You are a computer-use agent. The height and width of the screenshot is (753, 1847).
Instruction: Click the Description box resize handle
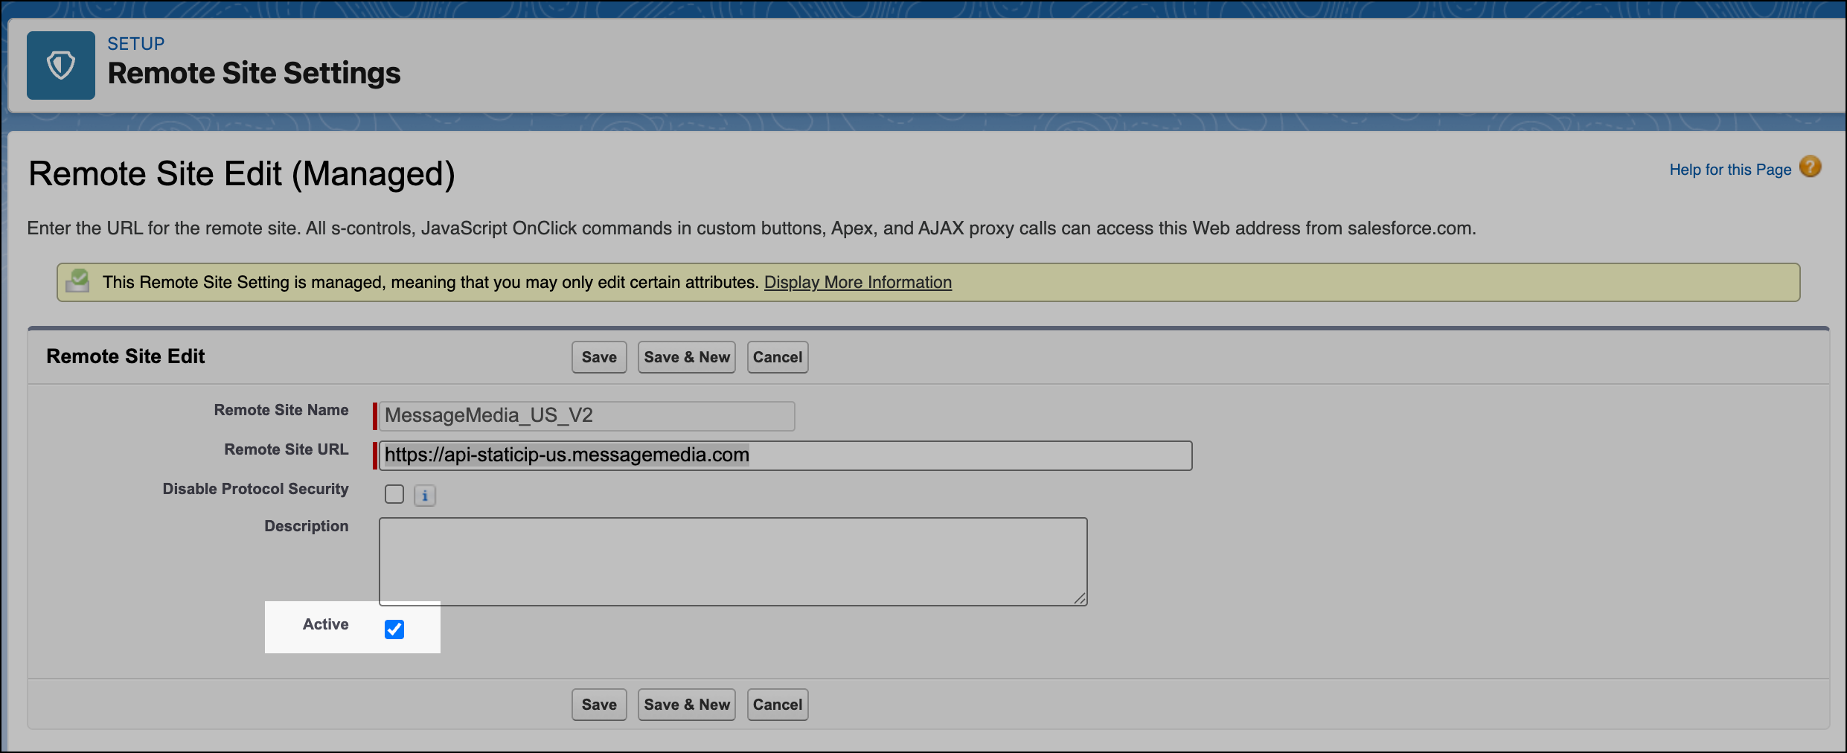click(1080, 598)
